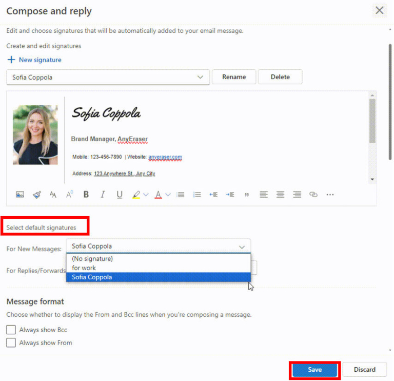This screenshot has width=394, height=381.
Task: Align text left
Action: 264,195
